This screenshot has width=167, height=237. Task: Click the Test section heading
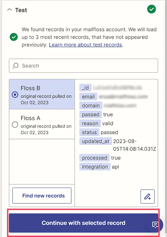[x=21, y=10]
